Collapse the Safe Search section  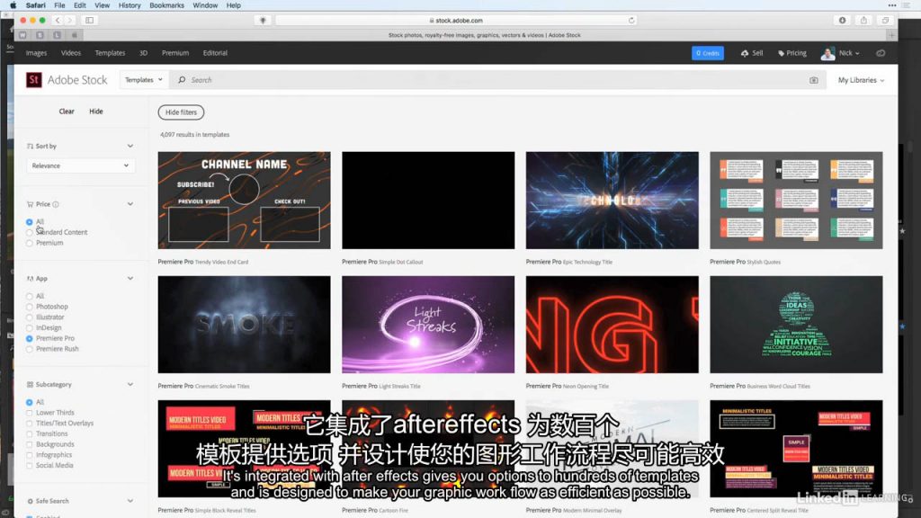(x=130, y=501)
